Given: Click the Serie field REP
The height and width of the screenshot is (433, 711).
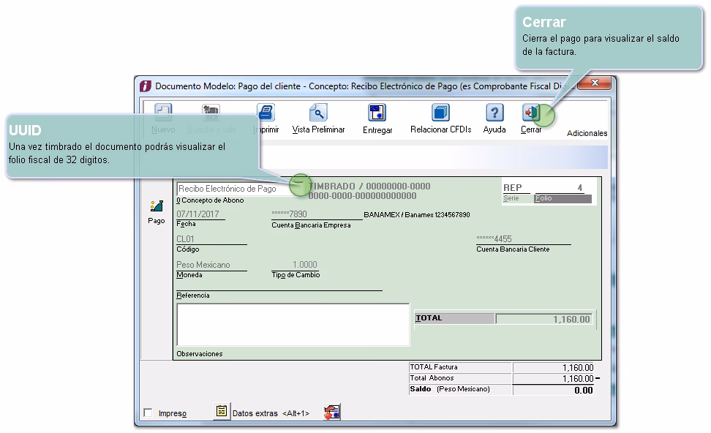Looking at the screenshot, I should [516, 188].
